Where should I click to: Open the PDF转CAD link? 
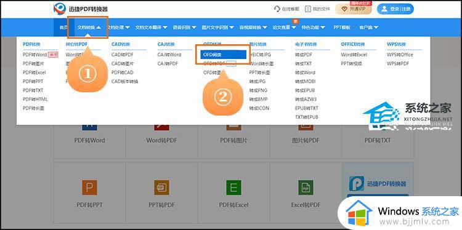123,73
